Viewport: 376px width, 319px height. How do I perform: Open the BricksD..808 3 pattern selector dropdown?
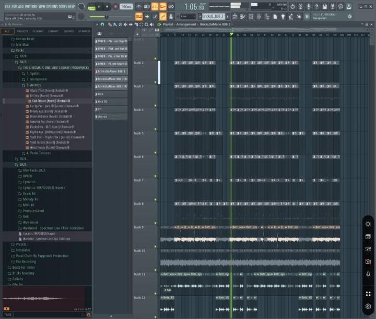tap(213, 17)
